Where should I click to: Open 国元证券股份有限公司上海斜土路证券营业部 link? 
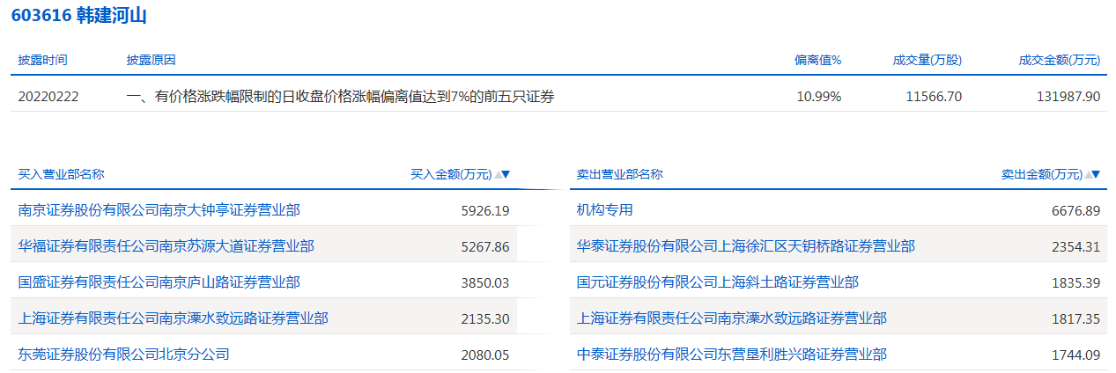(x=717, y=282)
